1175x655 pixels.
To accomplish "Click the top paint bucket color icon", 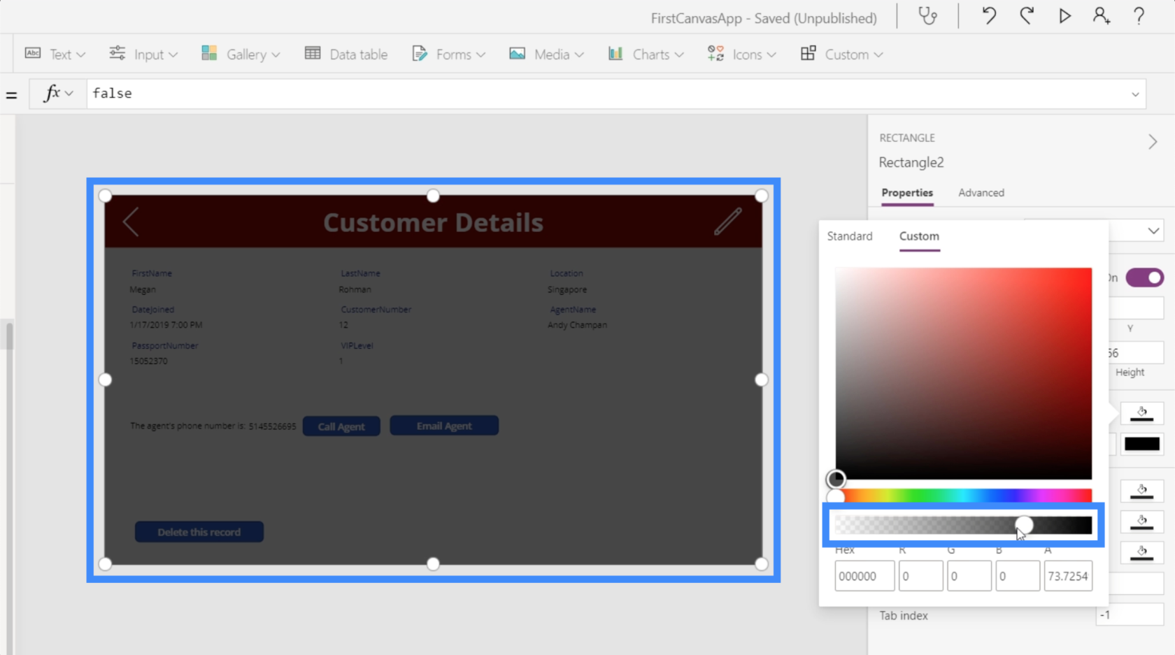I will pyautogui.click(x=1142, y=413).
